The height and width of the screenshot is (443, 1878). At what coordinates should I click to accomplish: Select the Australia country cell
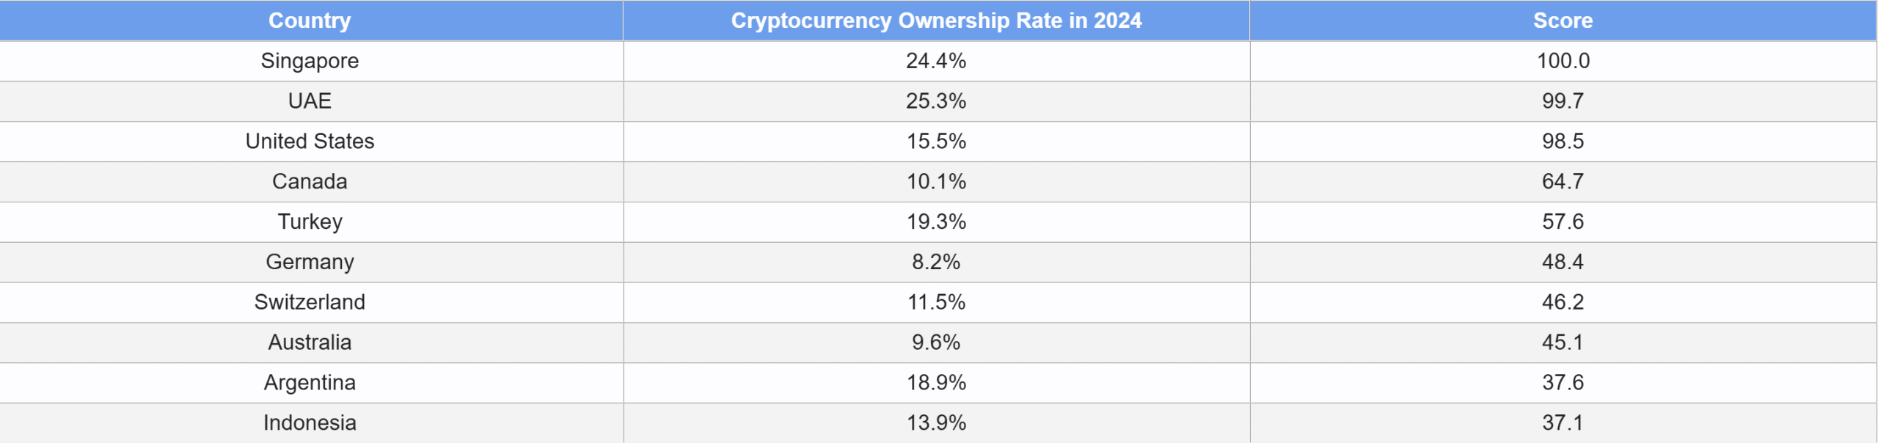pyautogui.click(x=310, y=343)
